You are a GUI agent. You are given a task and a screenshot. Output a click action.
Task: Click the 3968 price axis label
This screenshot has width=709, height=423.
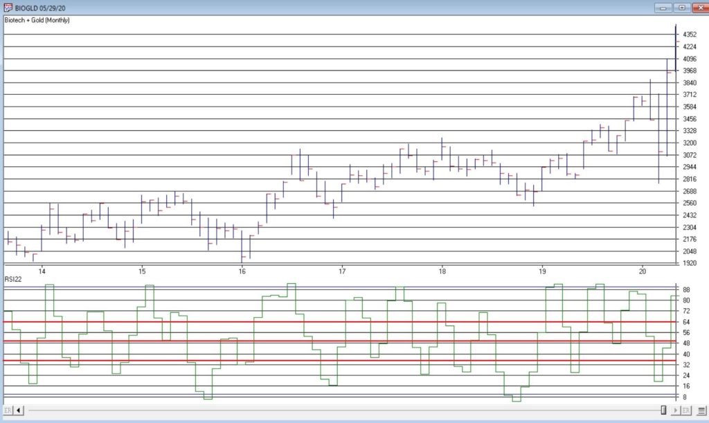point(690,71)
